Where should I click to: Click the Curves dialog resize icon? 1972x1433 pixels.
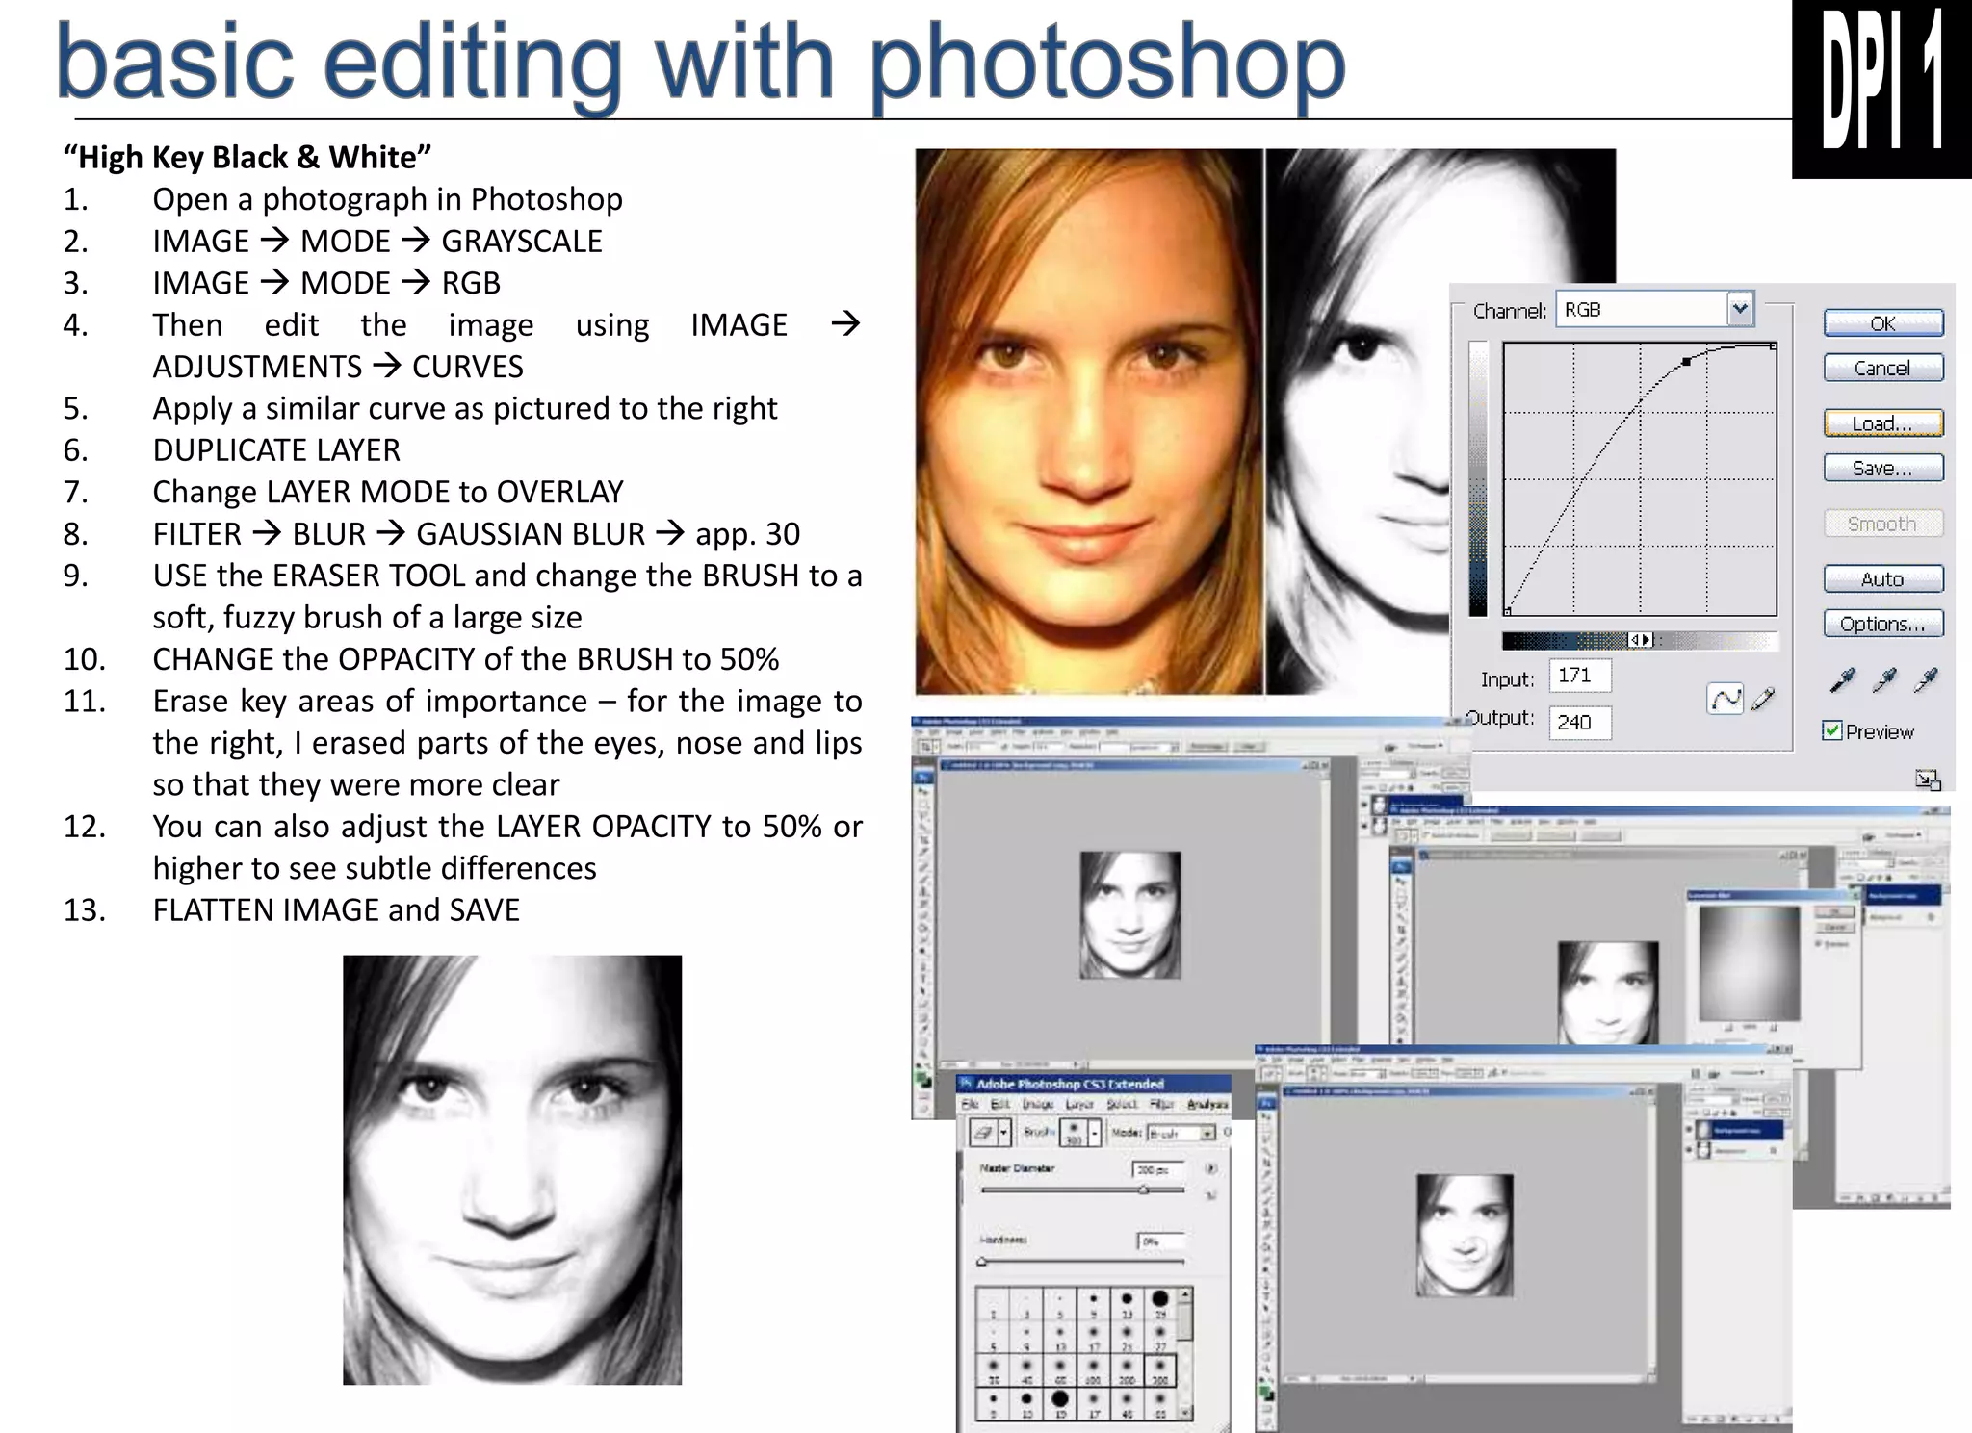click(1927, 780)
